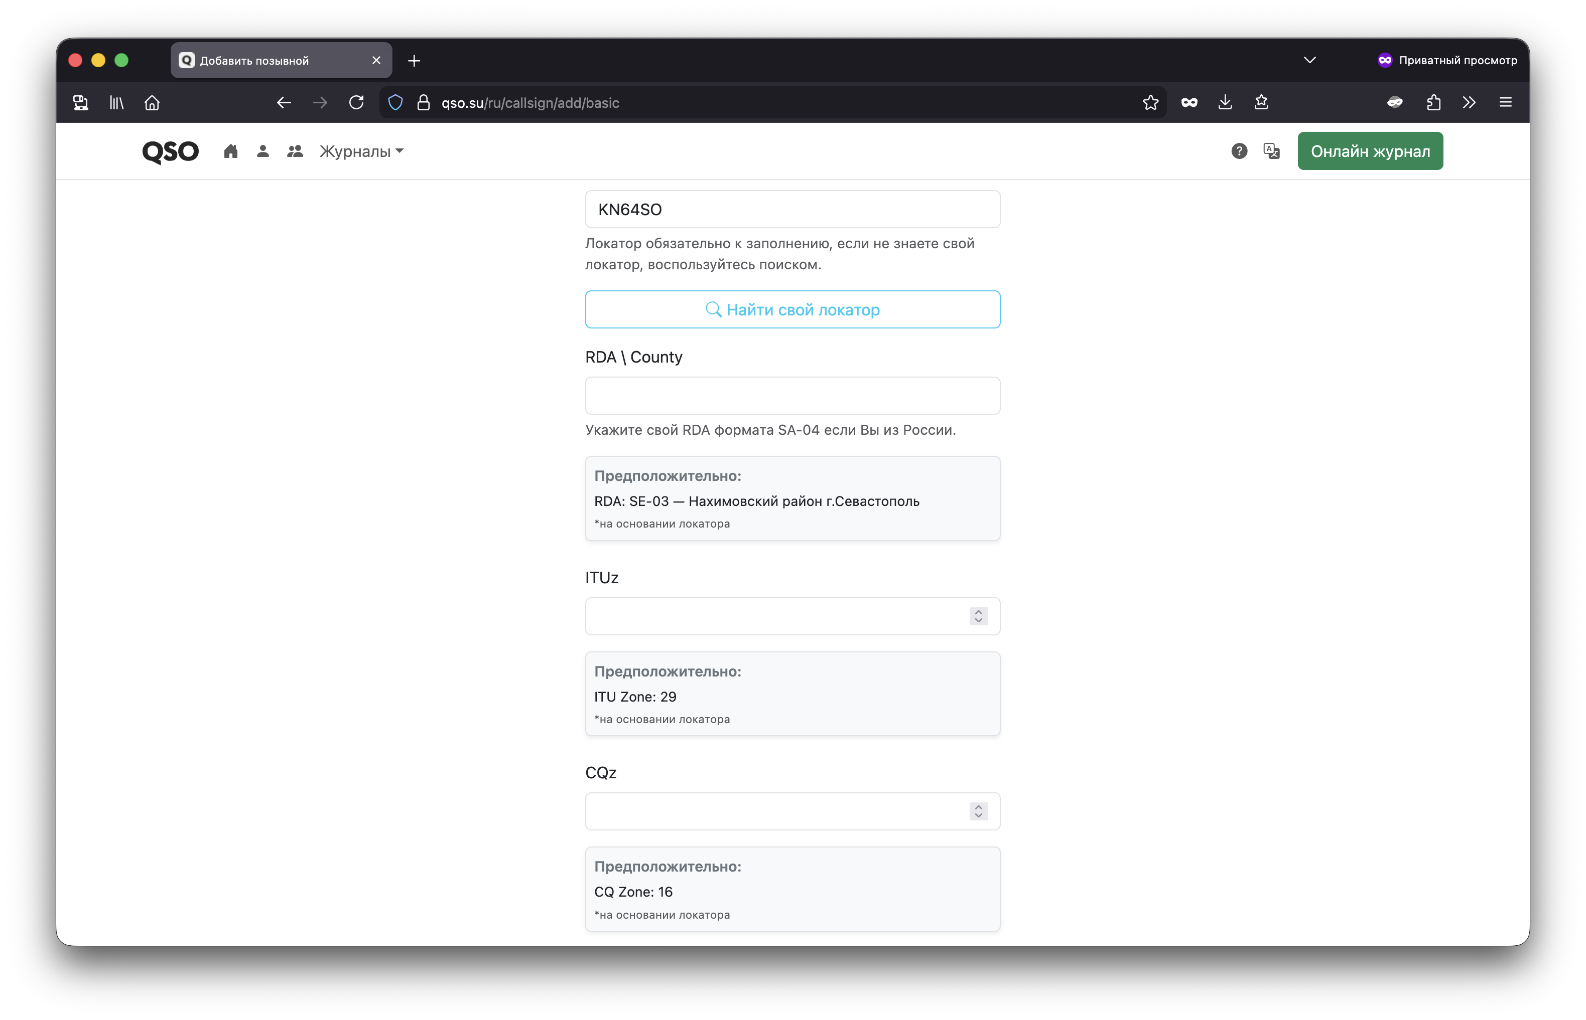
Task: Open the user profile icon
Action: 262,151
